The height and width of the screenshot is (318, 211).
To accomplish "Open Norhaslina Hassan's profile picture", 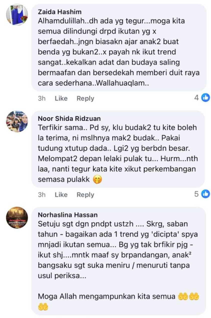I will coord(17,218).
